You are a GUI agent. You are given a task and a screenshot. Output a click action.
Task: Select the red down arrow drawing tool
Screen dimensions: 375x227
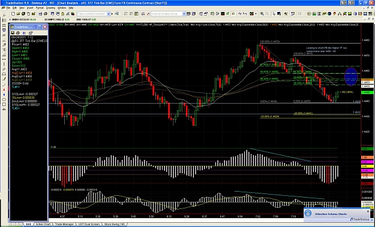coord(4,89)
